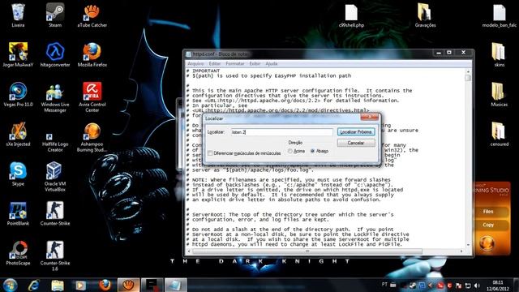This screenshot has height=292, width=519.
Task: Click Copy button in Ashampoo gadget
Action: (488, 225)
